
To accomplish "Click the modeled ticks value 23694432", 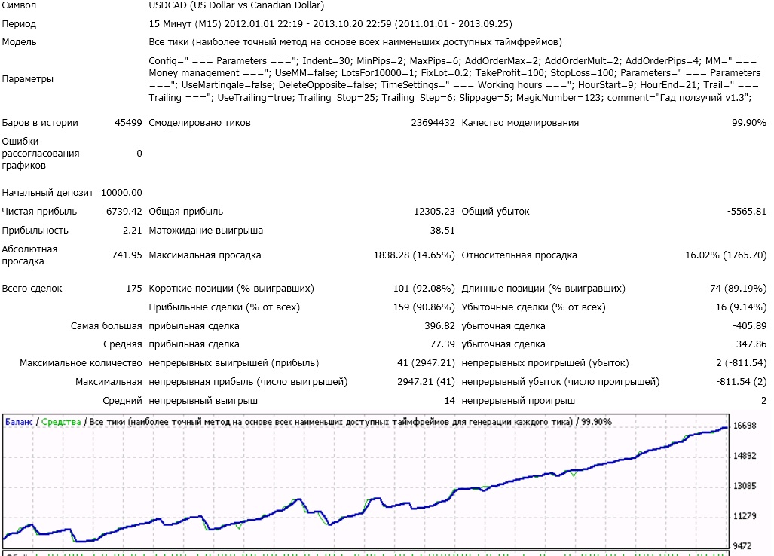I will tap(433, 122).
